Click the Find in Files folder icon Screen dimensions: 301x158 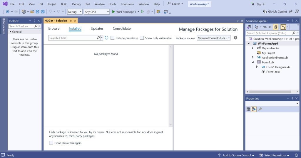(x=158, y=12)
